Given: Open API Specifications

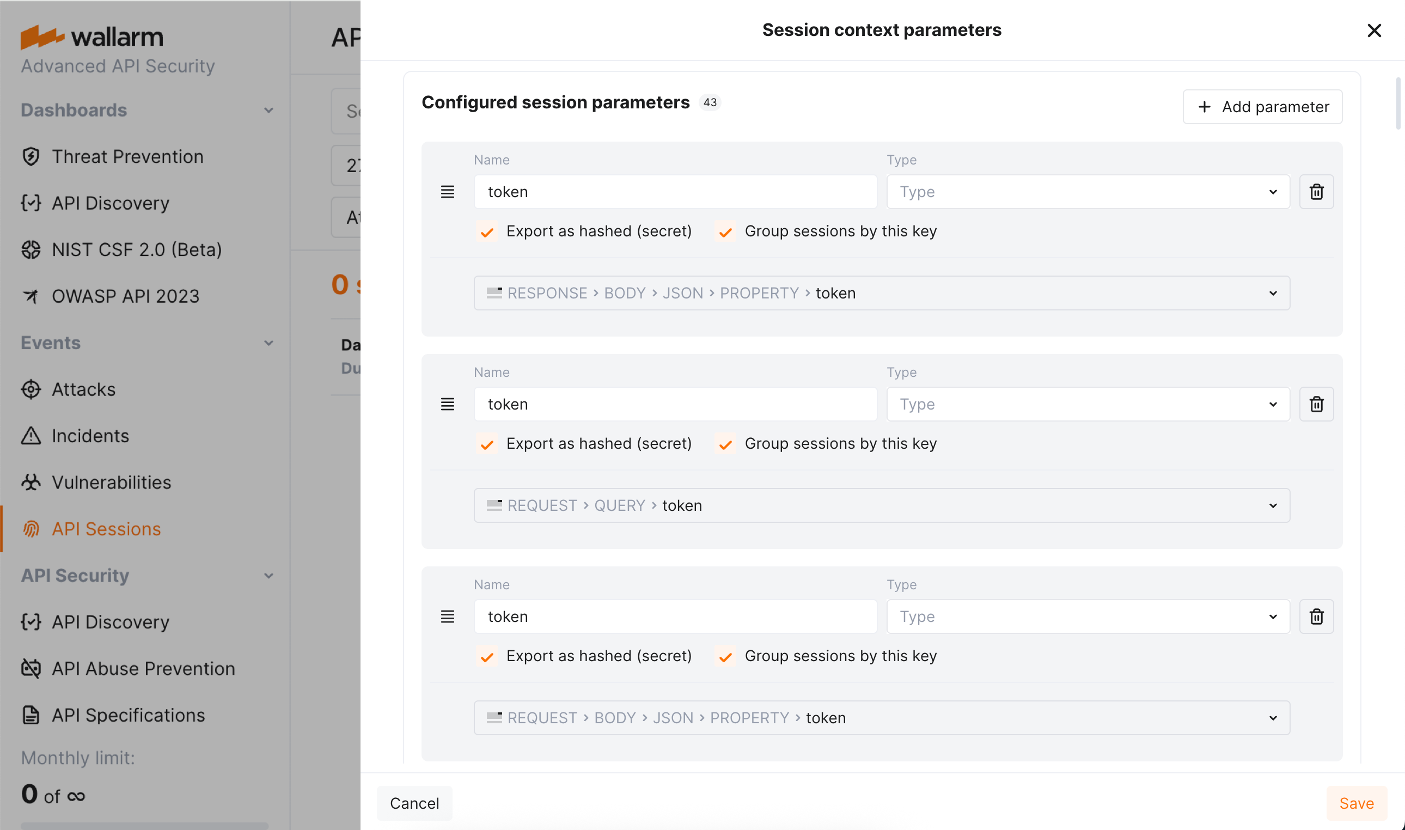Looking at the screenshot, I should coord(128,715).
